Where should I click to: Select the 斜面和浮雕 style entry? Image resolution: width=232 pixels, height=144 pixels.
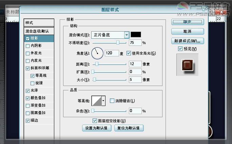39,68
